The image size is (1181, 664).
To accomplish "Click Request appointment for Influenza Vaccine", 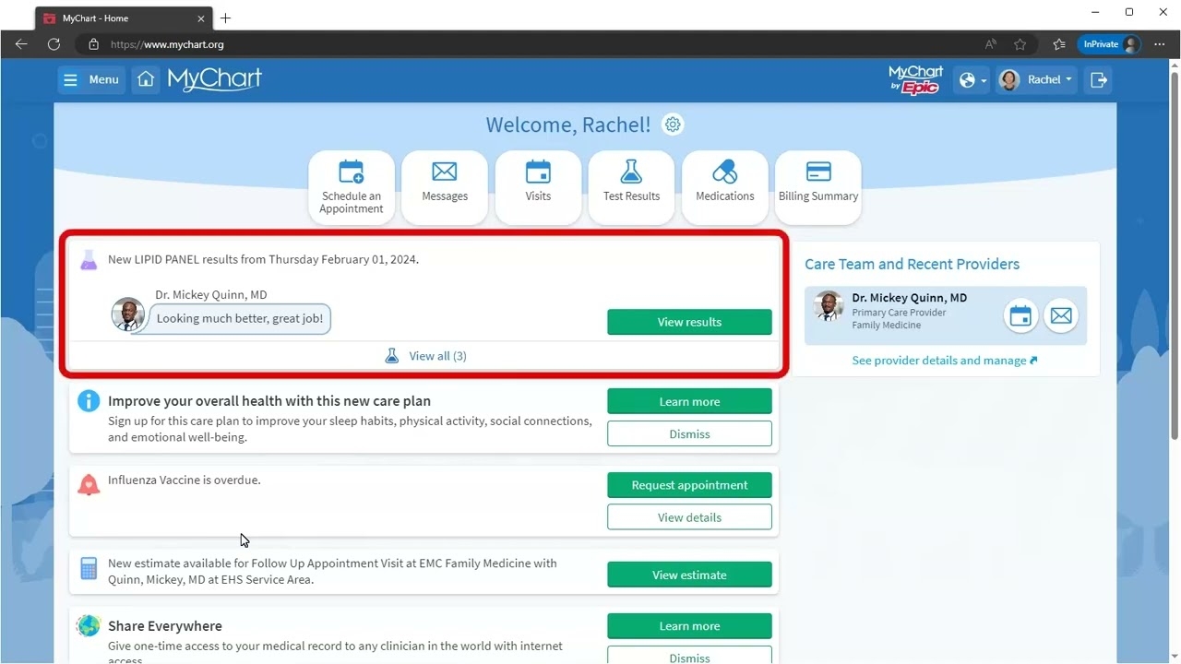I will click(689, 485).
